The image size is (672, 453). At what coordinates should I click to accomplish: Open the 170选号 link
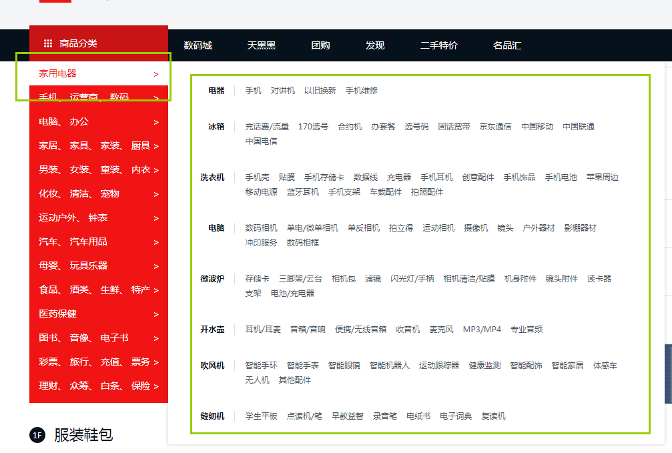click(313, 127)
